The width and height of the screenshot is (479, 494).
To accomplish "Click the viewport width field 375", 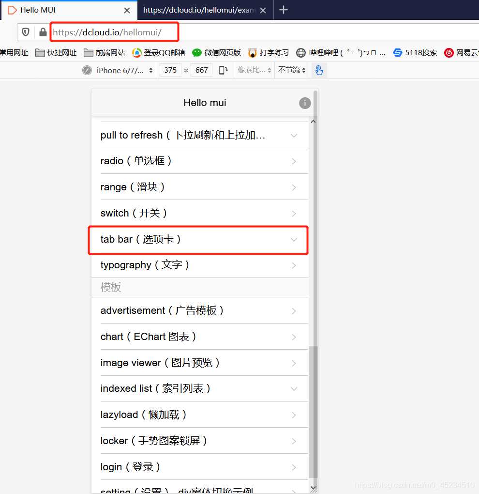I will [170, 70].
